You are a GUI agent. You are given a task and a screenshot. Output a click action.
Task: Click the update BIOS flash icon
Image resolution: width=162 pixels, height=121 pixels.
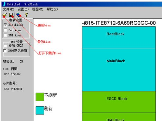tap(18, 15)
